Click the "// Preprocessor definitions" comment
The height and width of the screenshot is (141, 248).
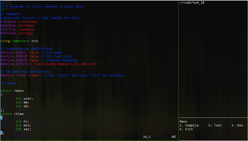coord(26,49)
